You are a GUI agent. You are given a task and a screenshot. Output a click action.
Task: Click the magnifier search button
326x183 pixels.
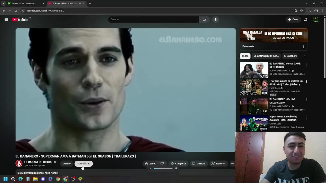coord(204,19)
